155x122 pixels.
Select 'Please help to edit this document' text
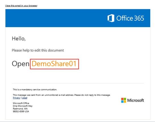[x=38, y=50]
